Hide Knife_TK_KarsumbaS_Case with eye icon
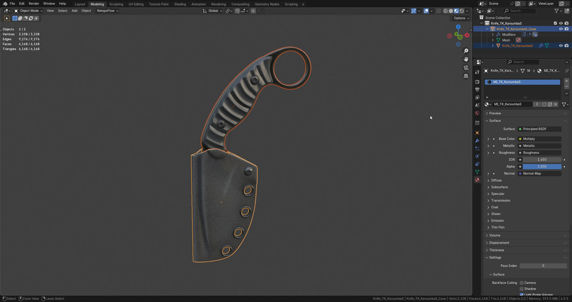 (561, 29)
